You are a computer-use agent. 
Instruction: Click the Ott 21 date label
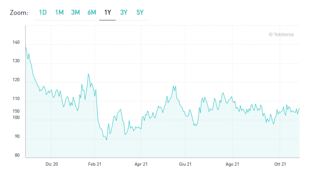coord(280,164)
